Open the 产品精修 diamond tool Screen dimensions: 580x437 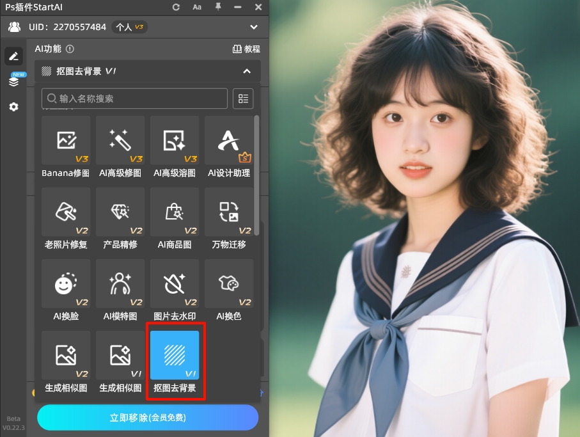[120, 212]
